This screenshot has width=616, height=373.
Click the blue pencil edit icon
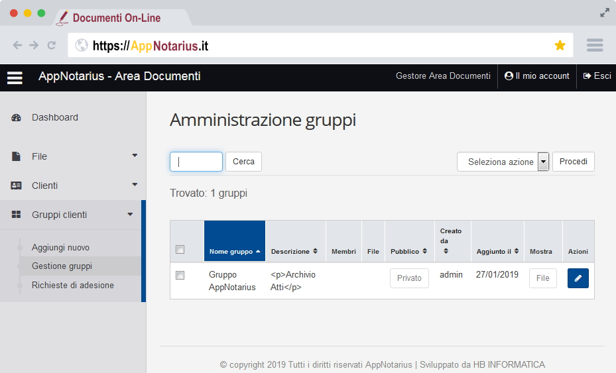[x=578, y=278]
